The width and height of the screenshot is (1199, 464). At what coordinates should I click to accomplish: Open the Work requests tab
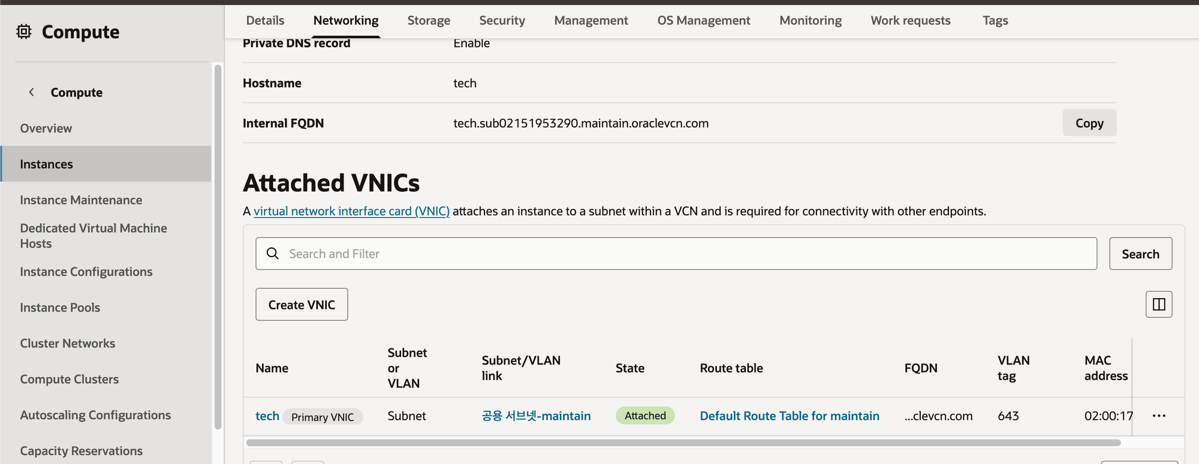tap(910, 20)
